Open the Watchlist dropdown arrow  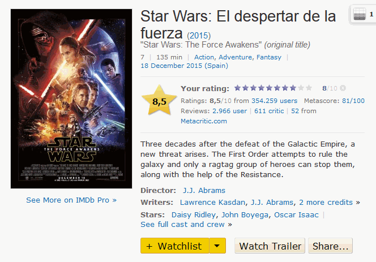(x=217, y=246)
